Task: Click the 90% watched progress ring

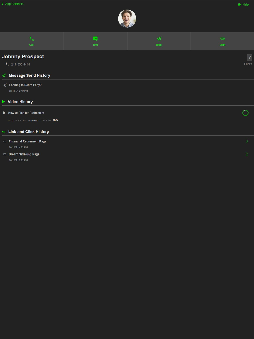Action: coord(245,113)
